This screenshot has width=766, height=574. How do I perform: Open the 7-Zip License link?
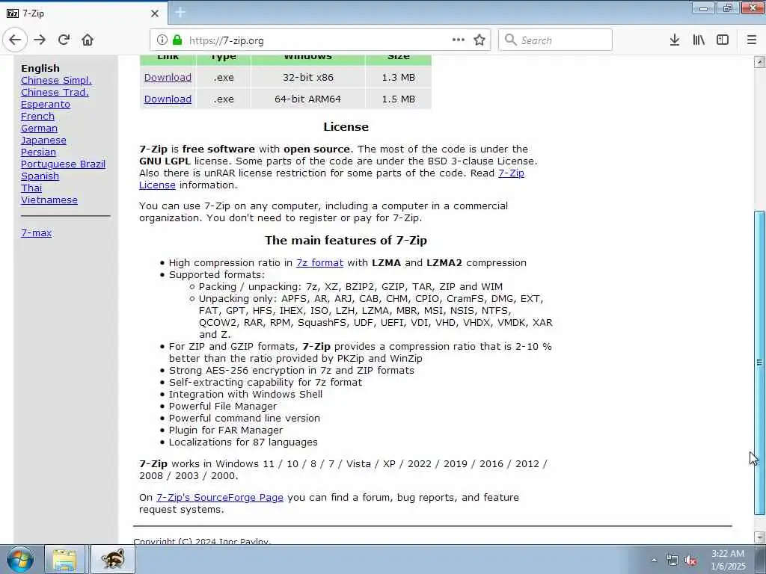tap(511, 173)
